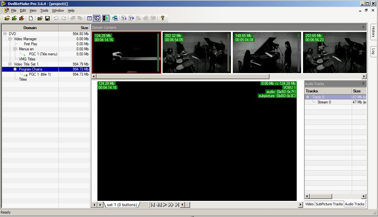This screenshot has width=378, height=217.
Task: Open the History side panel tab
Action: pyautogui.click(x=374, y=32)
